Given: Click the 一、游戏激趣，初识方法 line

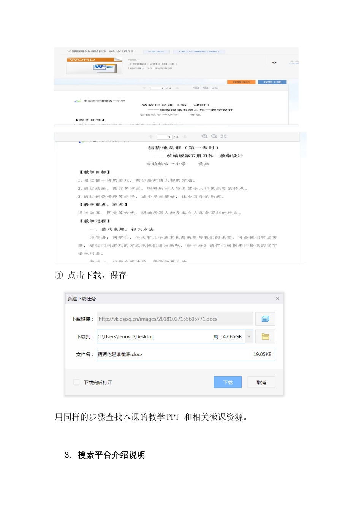Looking at the screenshot, I should tap(122, 229).
